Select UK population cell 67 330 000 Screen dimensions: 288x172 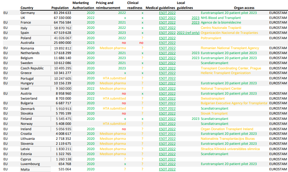(x=63, y=18)
